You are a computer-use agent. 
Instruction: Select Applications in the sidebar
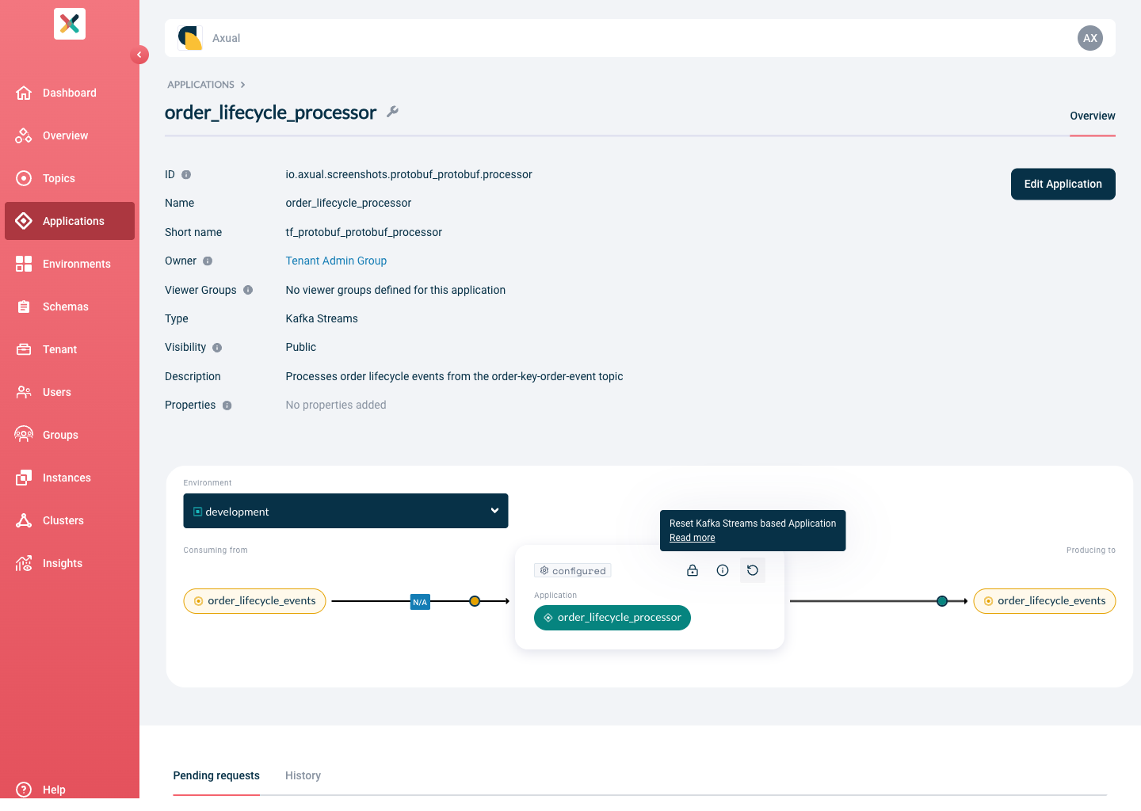tap(70, 221)
